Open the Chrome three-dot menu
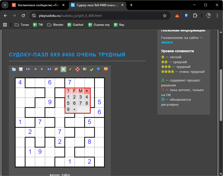 point(218,16)
